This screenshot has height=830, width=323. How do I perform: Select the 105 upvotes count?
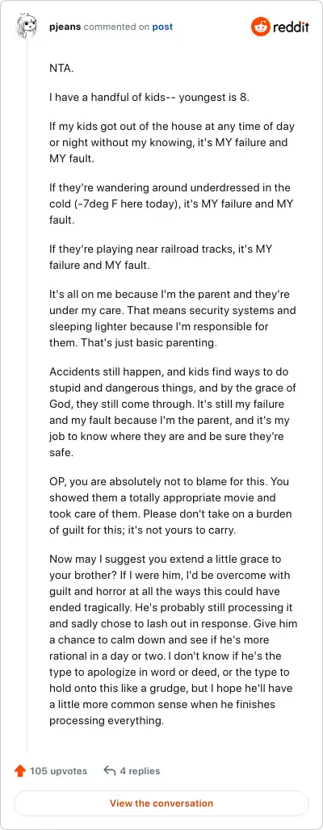pyautogui.click(x=58, y=771)
